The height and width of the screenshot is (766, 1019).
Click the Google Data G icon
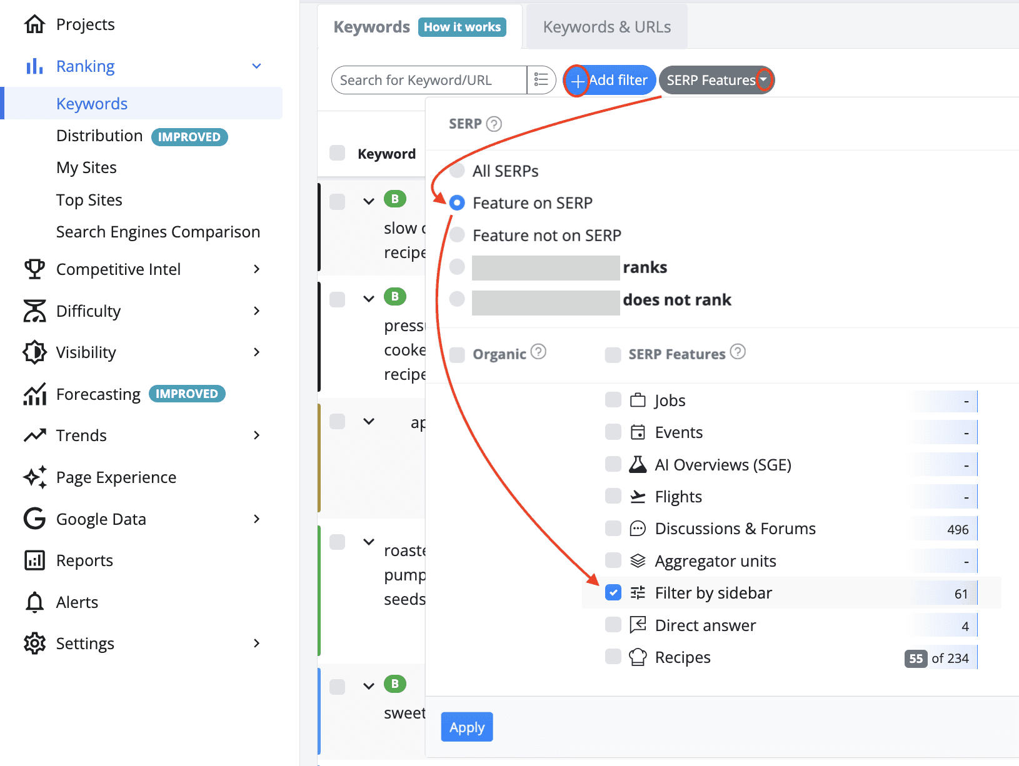tap(34, 519)
